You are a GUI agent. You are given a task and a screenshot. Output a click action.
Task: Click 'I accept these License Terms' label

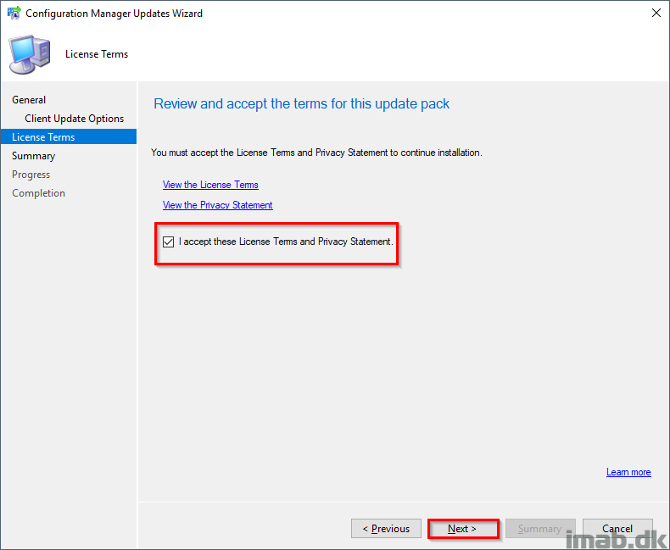[286, 242]
